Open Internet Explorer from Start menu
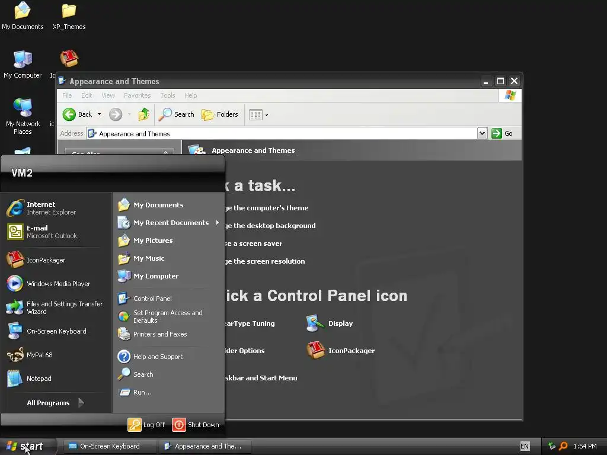 [x=41, y=208]
